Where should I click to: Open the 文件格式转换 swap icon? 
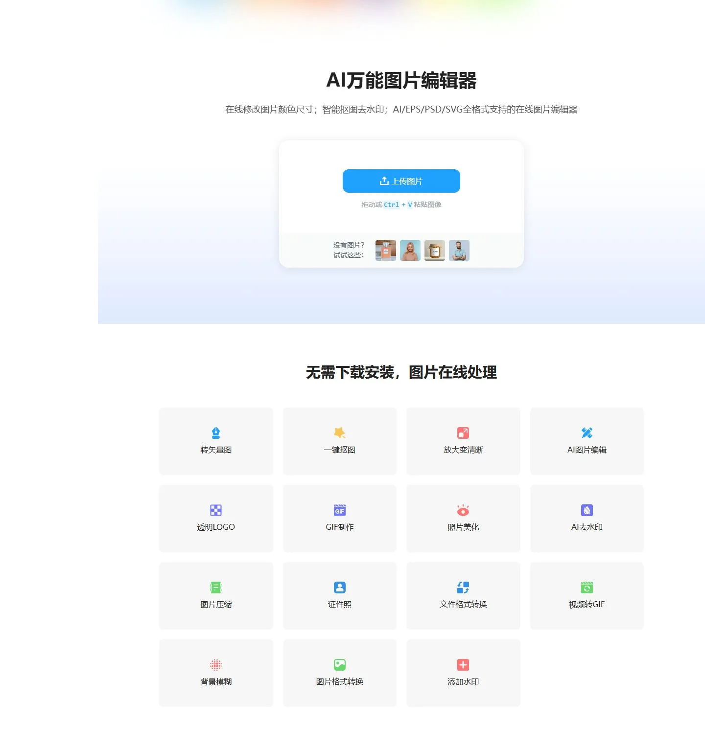tap(463, 588)
